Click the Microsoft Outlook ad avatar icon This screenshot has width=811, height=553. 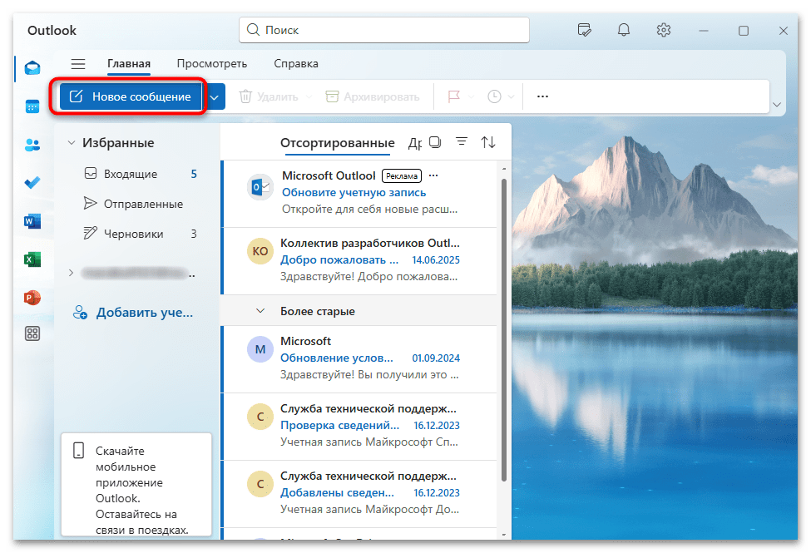(260, 187)
